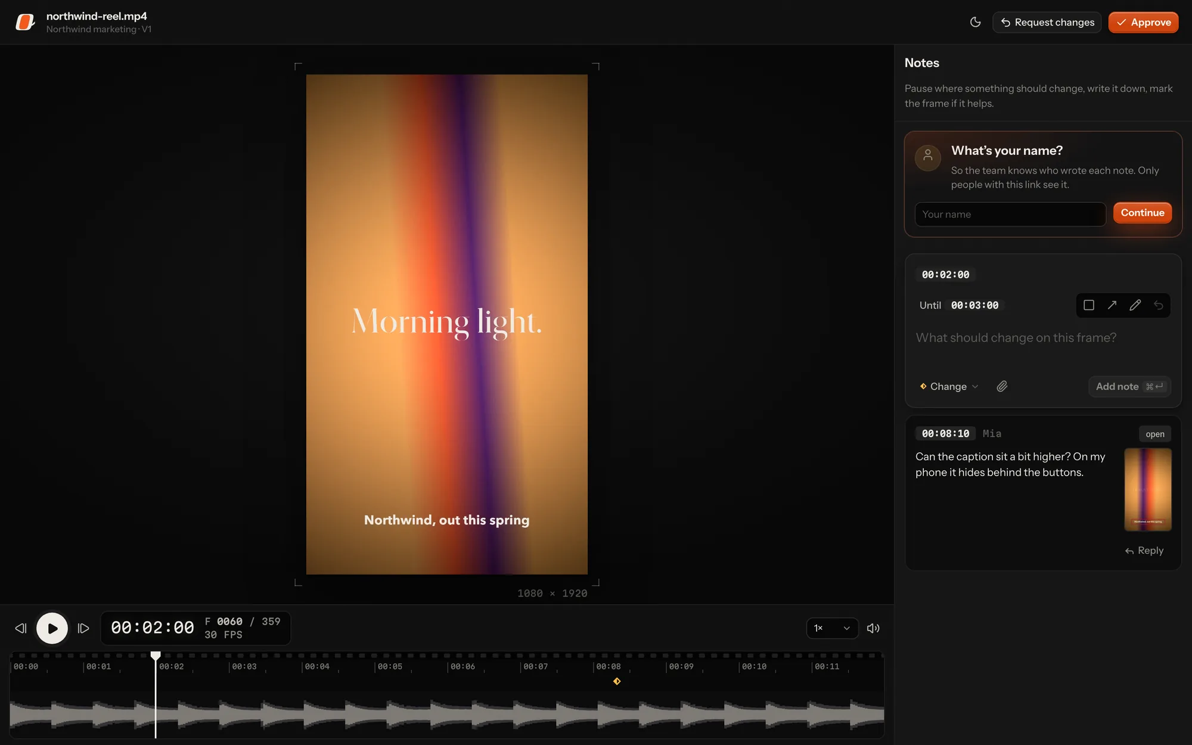Select the arrow annotation tool

(x=1112, y=305)
